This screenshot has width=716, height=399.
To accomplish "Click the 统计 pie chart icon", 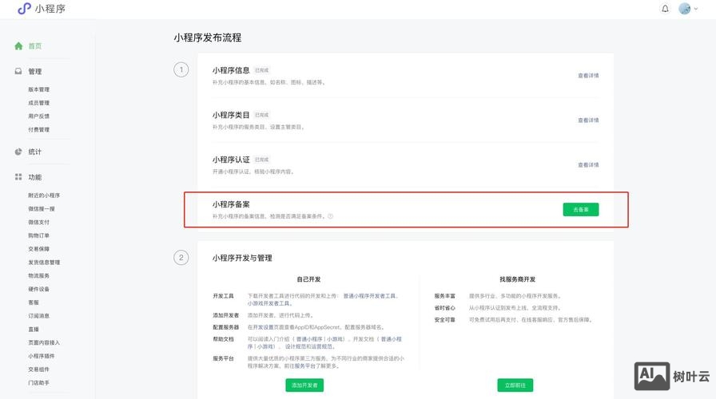I will click(x=18, y=152).
